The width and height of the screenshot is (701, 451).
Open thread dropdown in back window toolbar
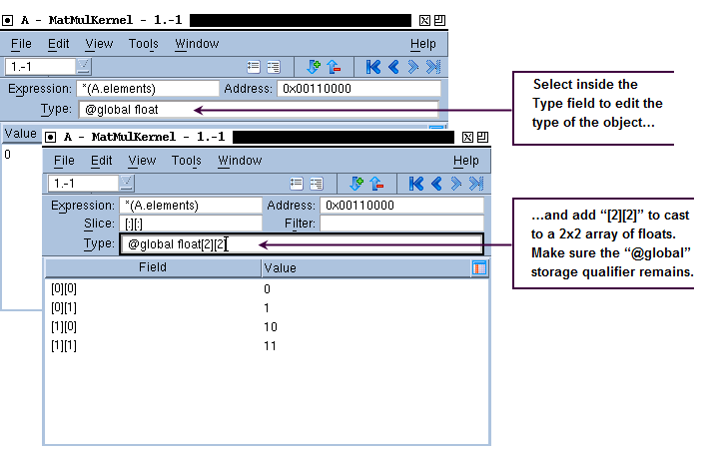tap(84, 66)
